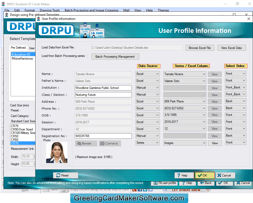Select CR90-Over Sized card size
253x203 pixels.
(22, 129)
